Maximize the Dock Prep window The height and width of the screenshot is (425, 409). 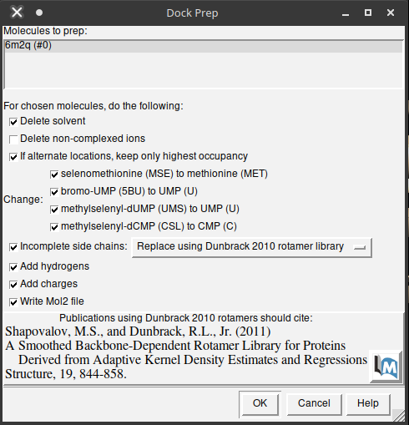click(368, 13)
